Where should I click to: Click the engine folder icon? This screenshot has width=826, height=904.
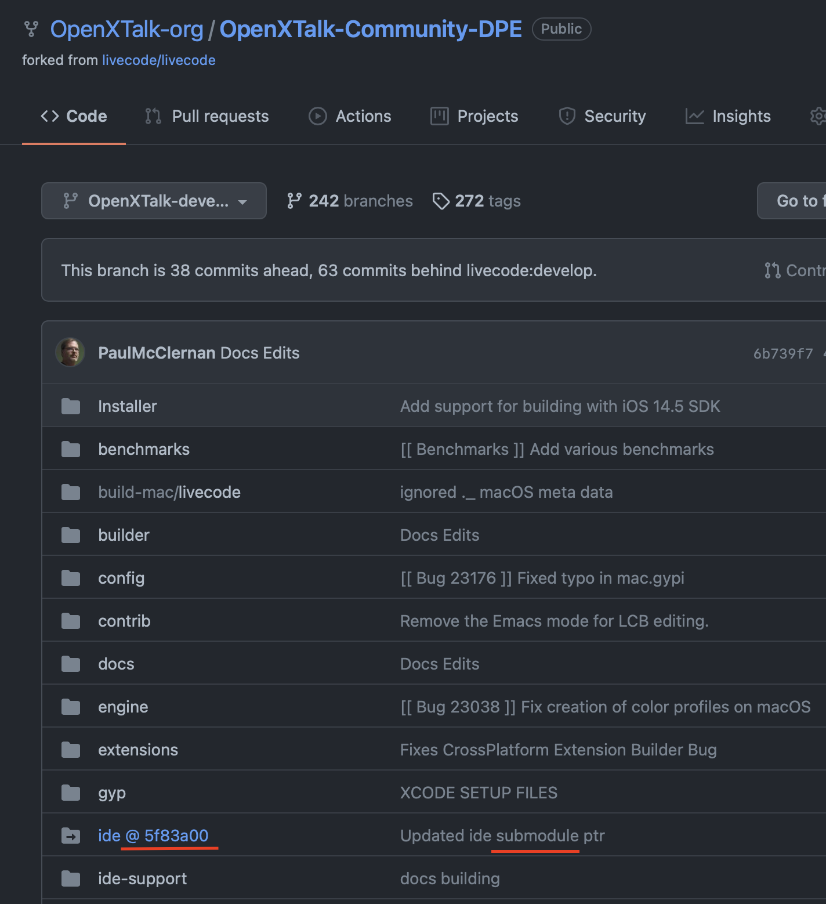(71, 707)
